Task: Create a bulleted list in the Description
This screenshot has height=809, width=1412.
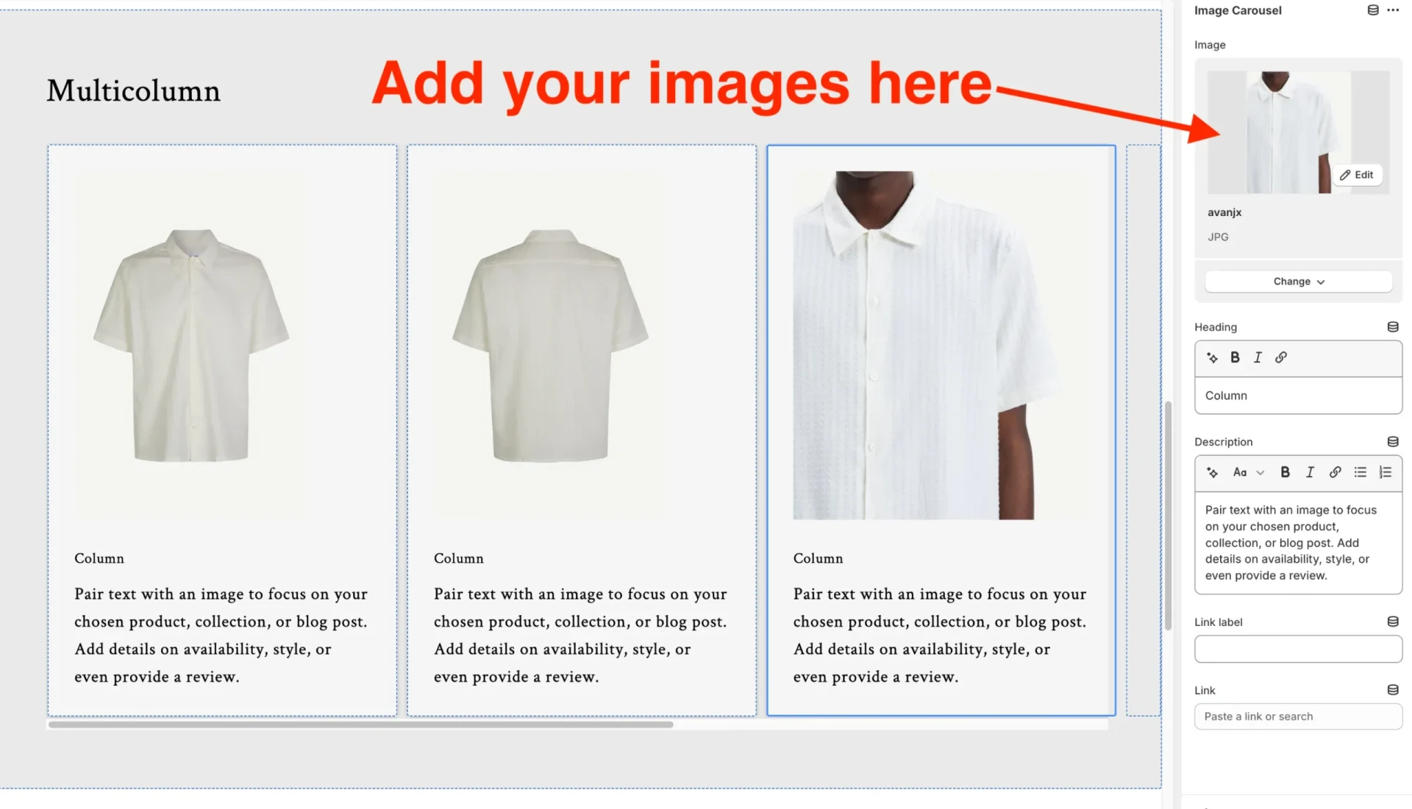Action: pyautogui.click(x=1360, y=472)
